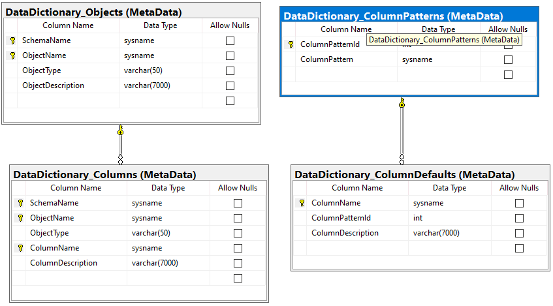Viewport: 553px width, 306px height.
Task: Click the key icon beside ColumnName in DataDictionary_Columns
Action: pyautogui.click(x=20, y=248)
